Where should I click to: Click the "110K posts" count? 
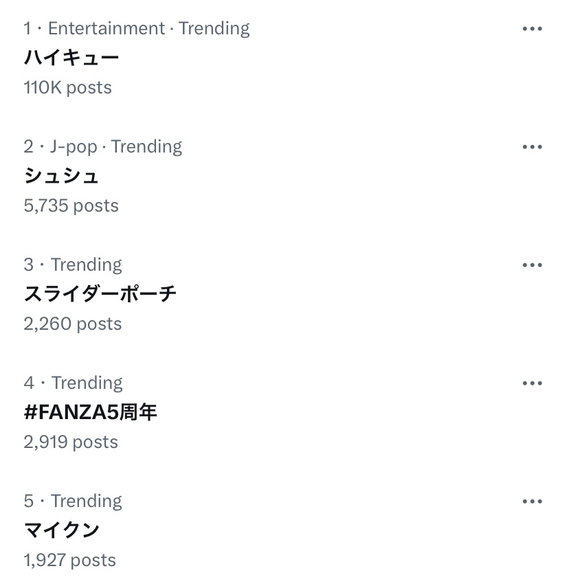[x=67, y=88]
